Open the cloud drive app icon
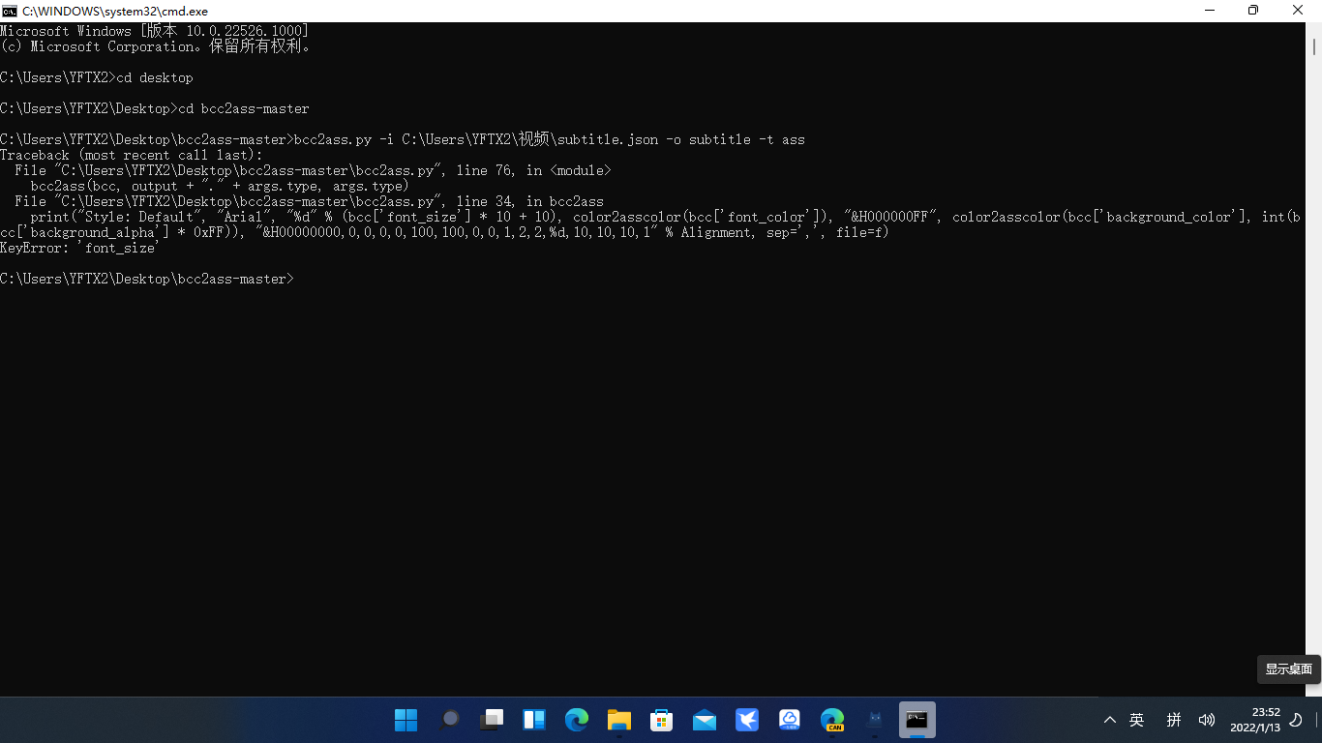1322x743 pixels. click(790, 720)
